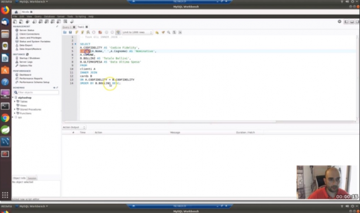This screenshot has width=360, height=213.
Task: Expand the Functions node
Action: pos(15,113)
